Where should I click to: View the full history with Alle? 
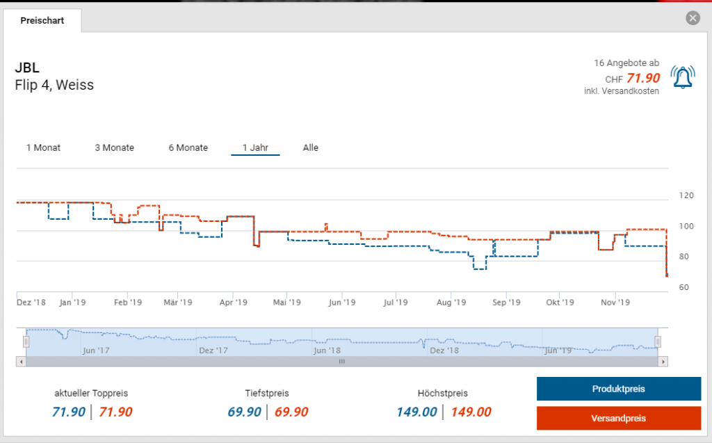point(311,147)
